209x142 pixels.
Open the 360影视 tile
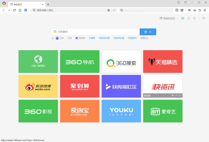click(38, 111)
